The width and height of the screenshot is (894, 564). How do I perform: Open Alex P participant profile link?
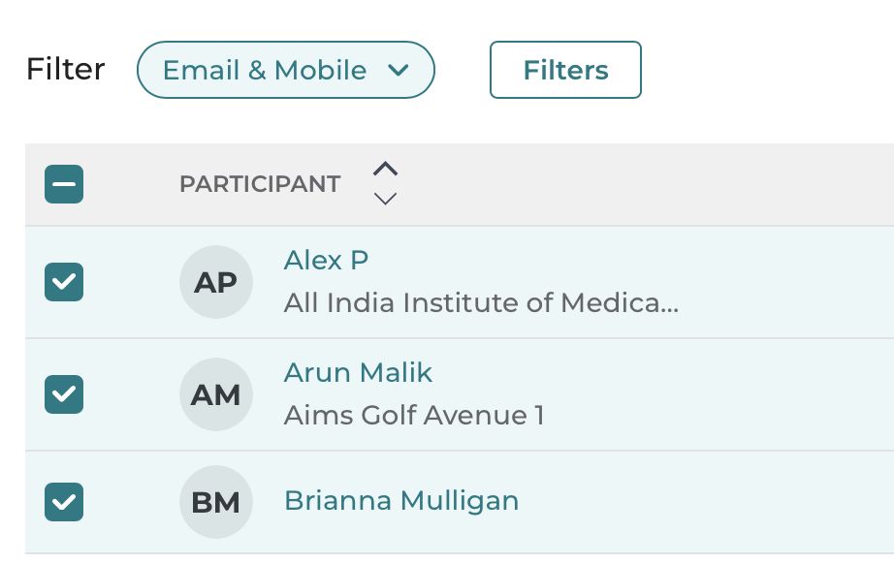(x=326, y=261)
